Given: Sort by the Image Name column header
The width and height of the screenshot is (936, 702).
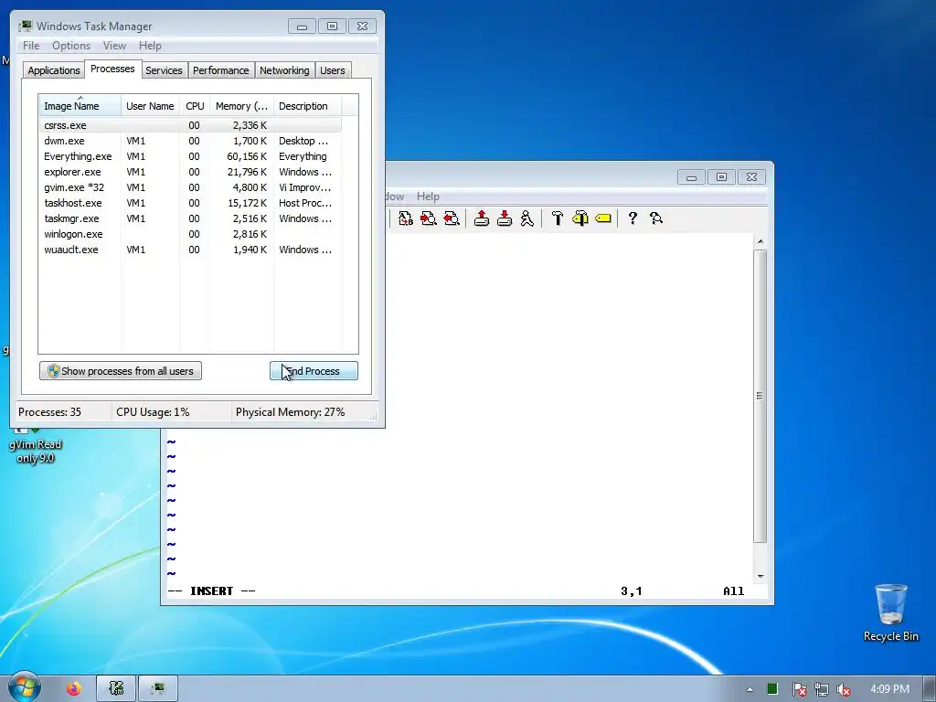Looking at the screenshot, I should 80,106.
